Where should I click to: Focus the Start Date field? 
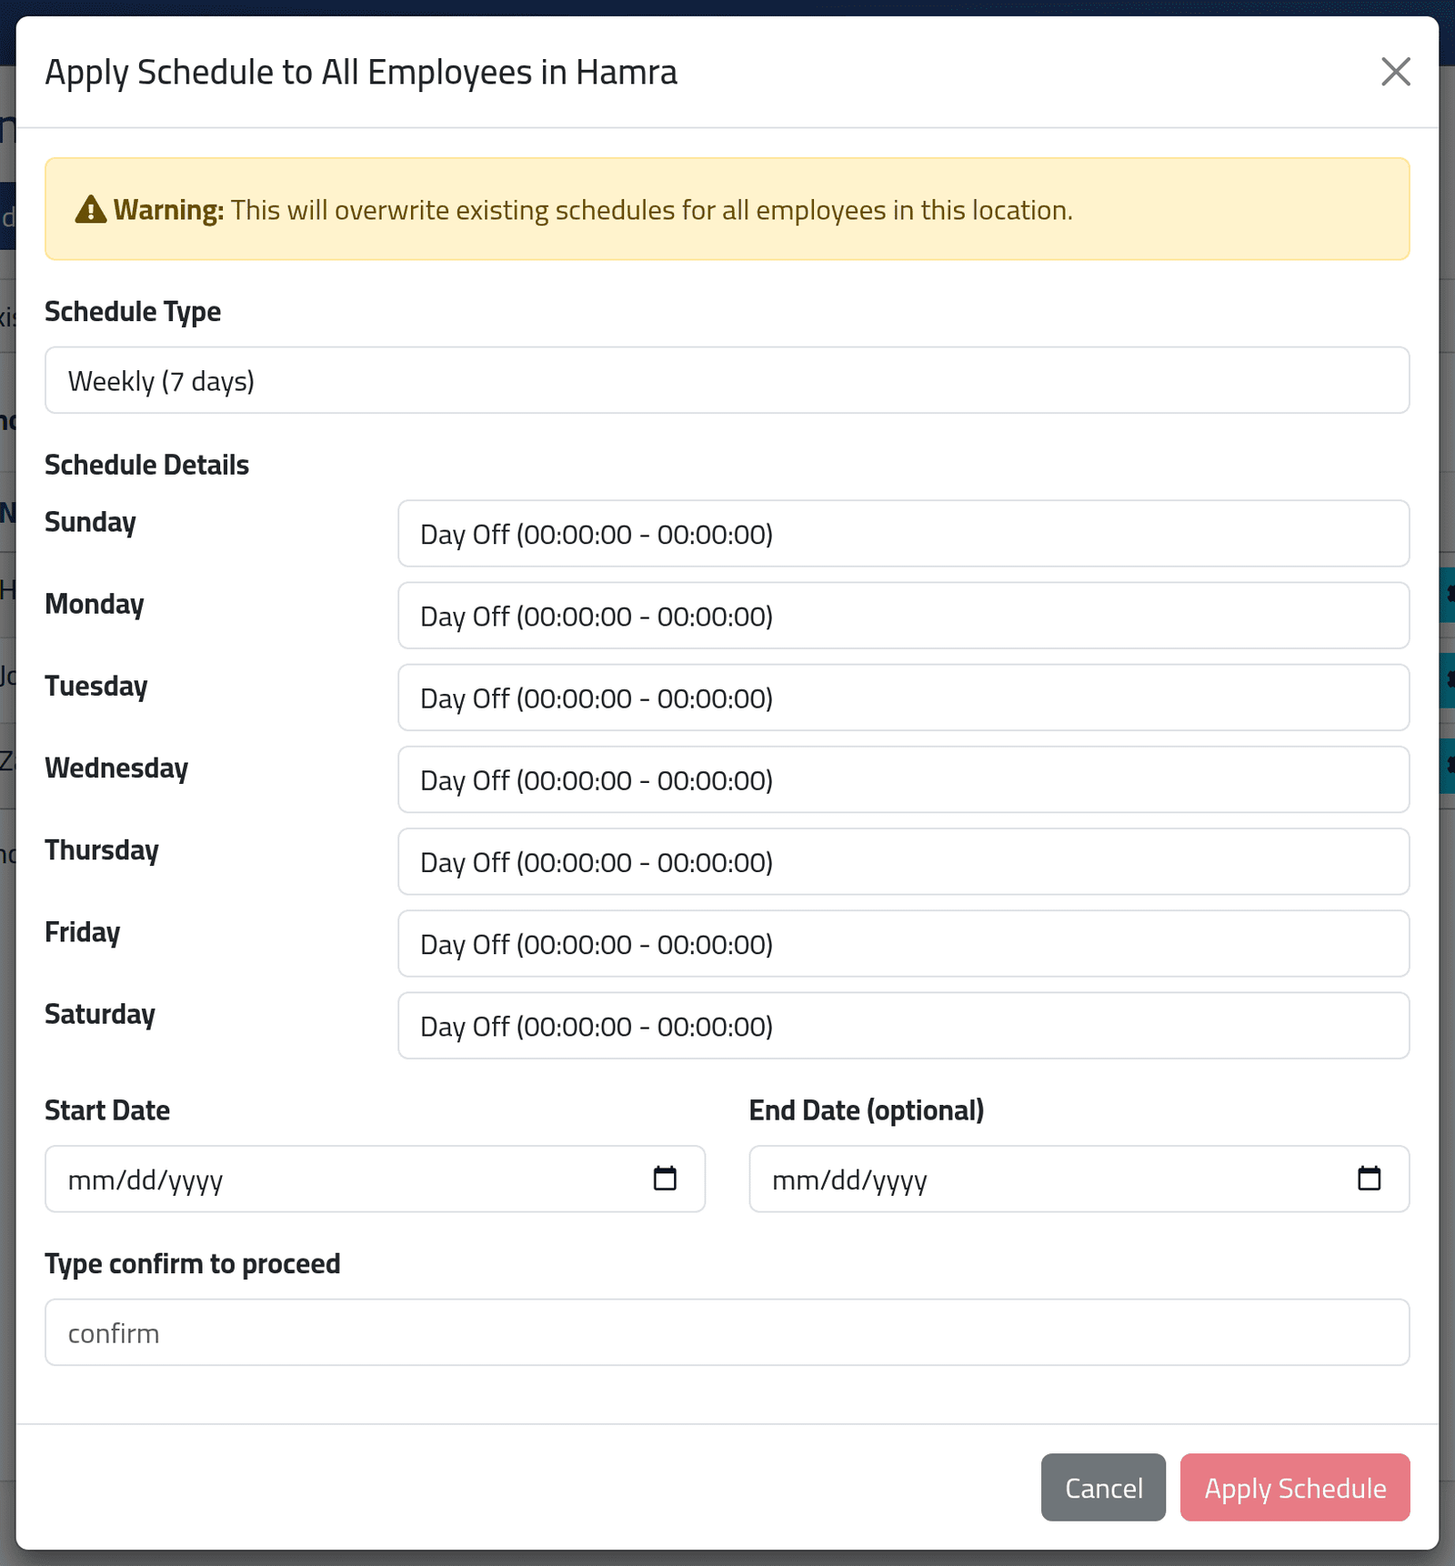click(375, 1179)
